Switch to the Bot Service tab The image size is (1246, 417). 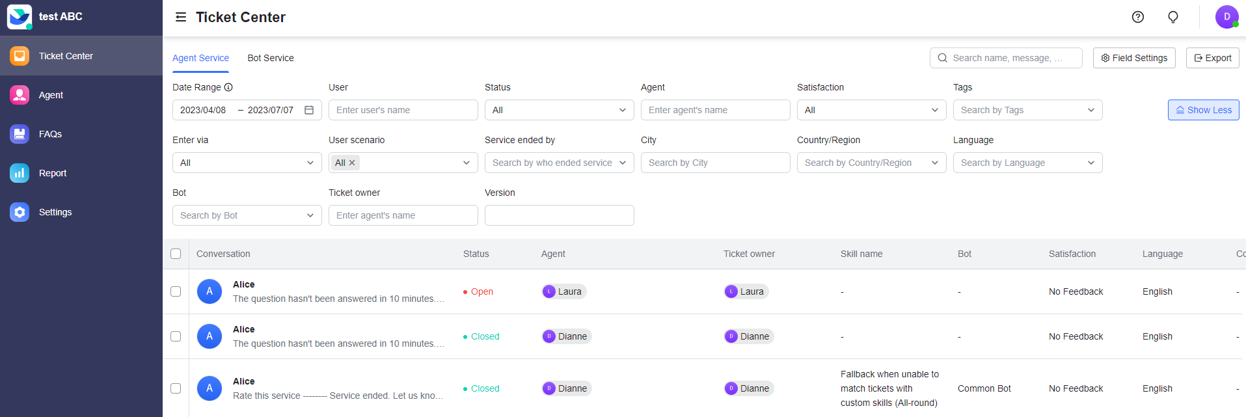(x=271, y=58)
